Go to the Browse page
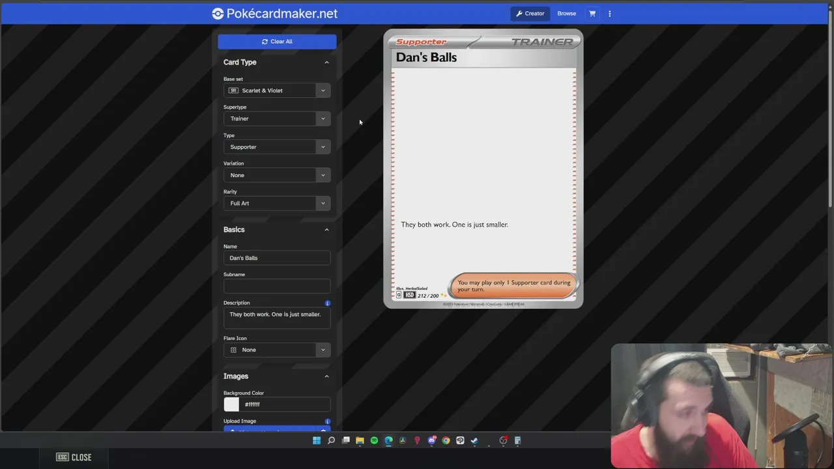Viewport: 834px width, 469px height. tap(567, 14)
